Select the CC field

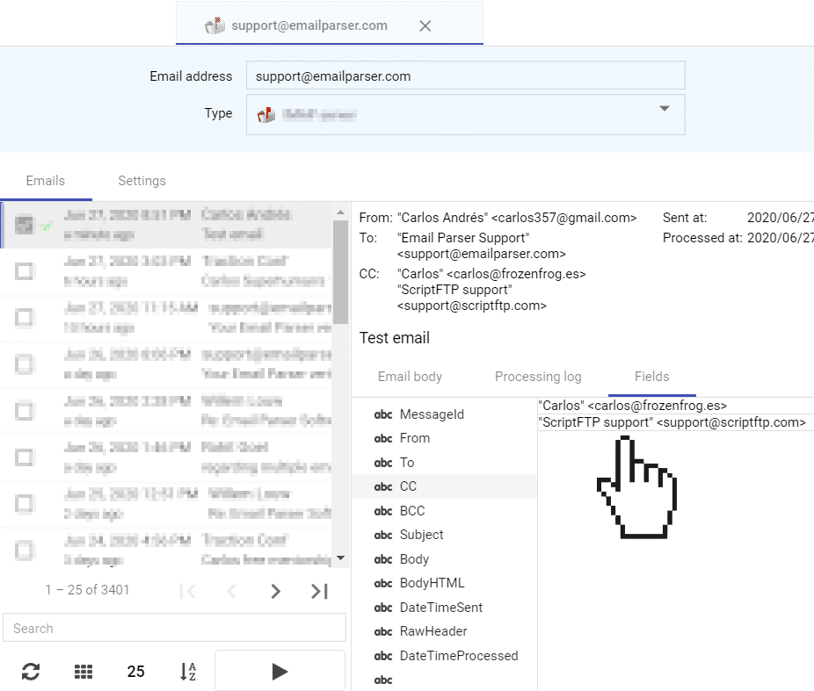click(x=445, y=486)
